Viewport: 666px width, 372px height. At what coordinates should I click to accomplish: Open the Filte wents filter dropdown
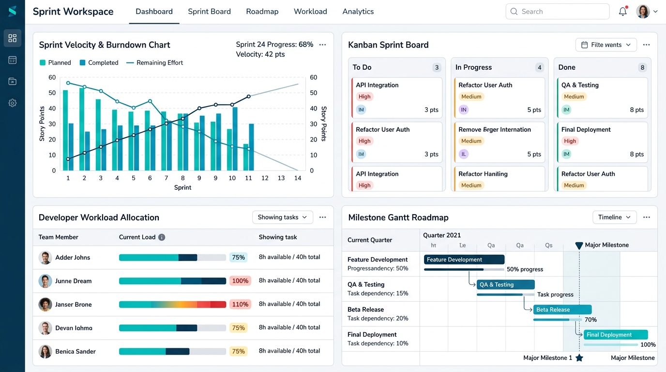click(x=606, y=45)
